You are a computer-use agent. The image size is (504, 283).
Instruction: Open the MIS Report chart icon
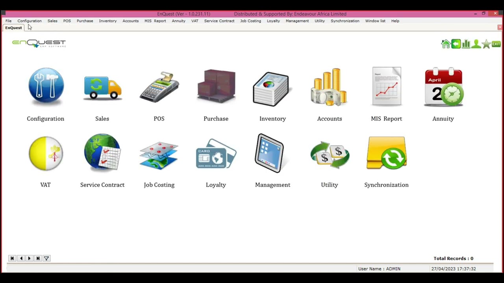point(387,86)
